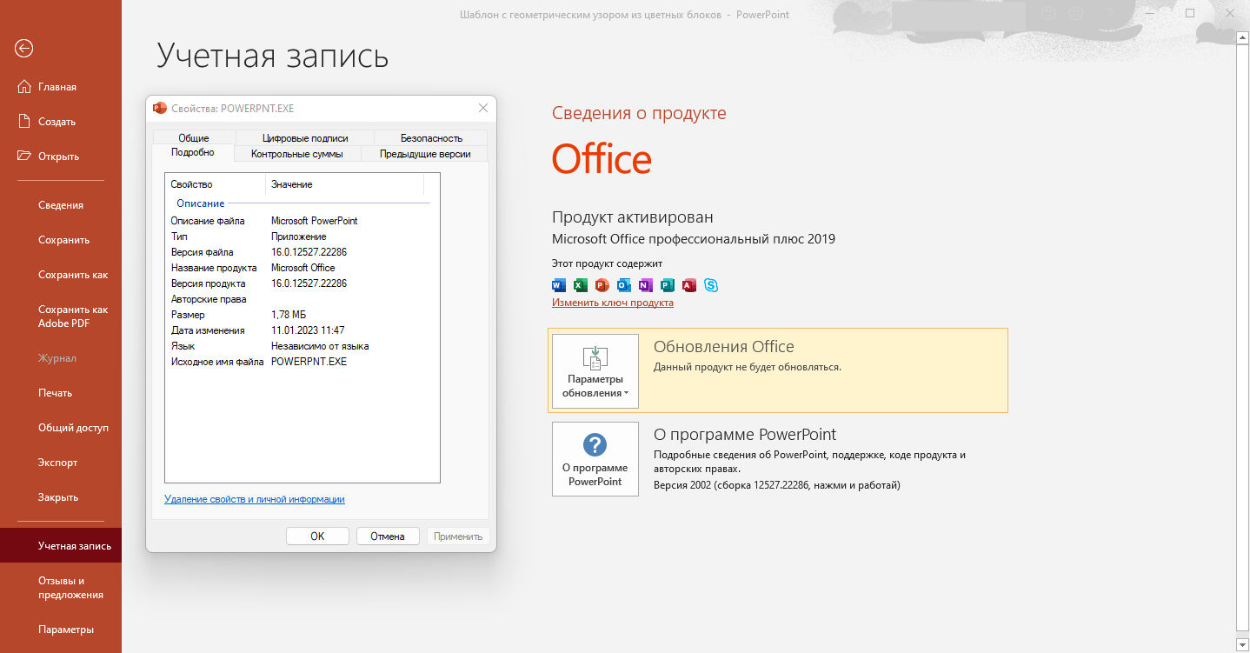Click the Home icon next to Главная
This screenshot has height=653, width=1250.
point(24,87)
